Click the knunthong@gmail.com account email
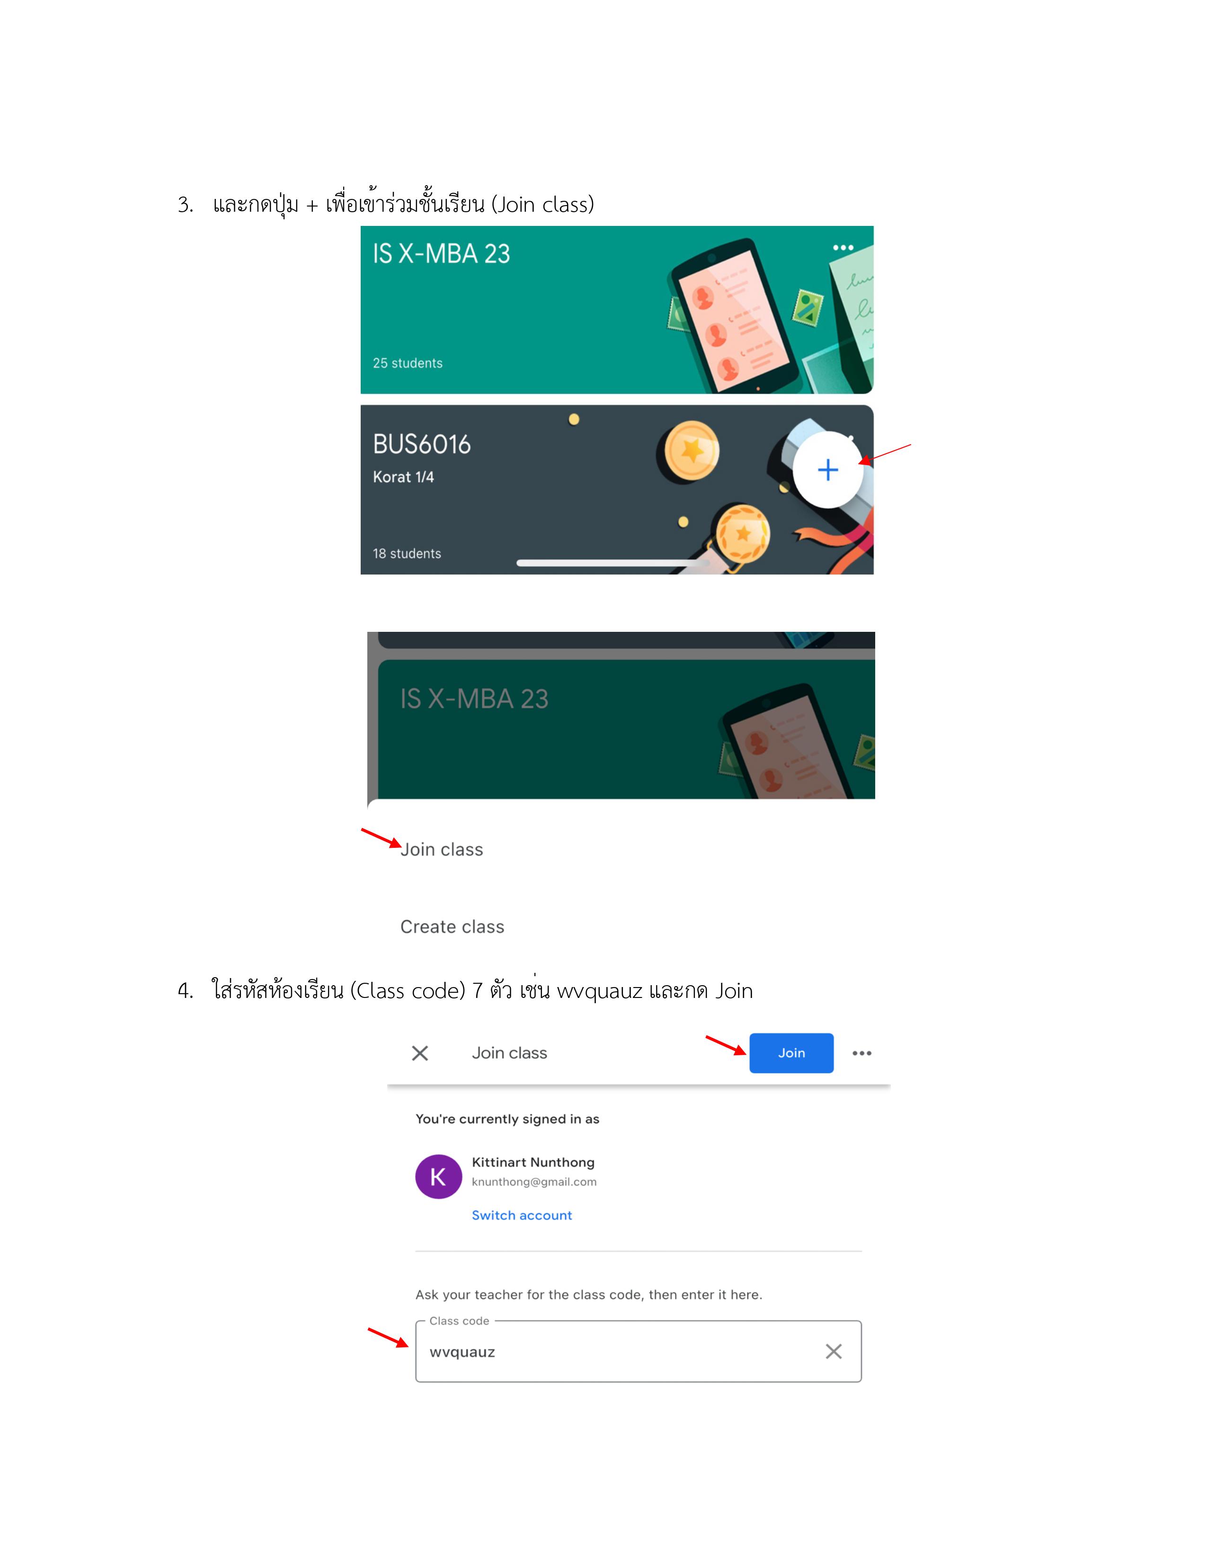Screen dimensions: 1207x1563 point(533,1182)
